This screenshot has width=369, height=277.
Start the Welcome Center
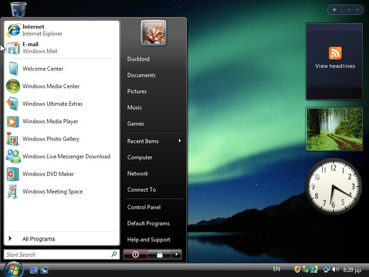[x=42, y=68]
